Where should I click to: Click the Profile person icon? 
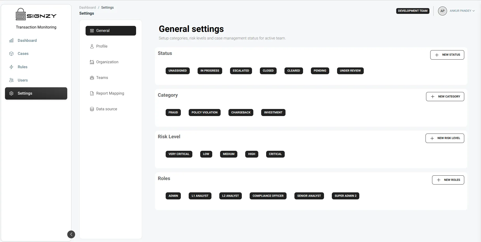(x=92, y=46)
